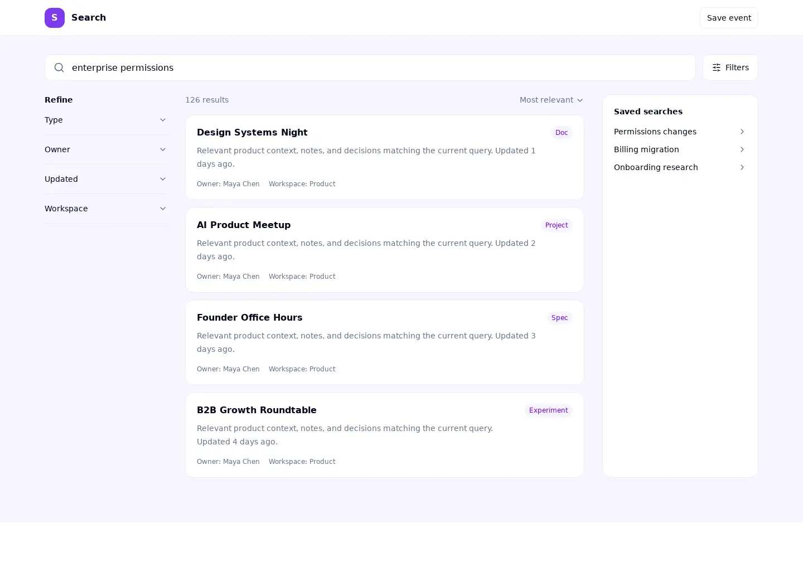Click the magnifier icon in search bar

[59, 67]
